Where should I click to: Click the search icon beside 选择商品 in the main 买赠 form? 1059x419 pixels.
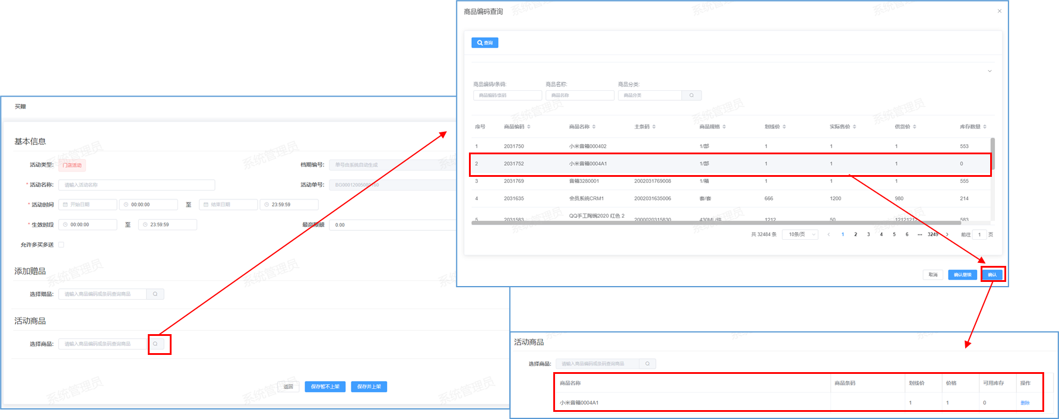coord(156,344)
